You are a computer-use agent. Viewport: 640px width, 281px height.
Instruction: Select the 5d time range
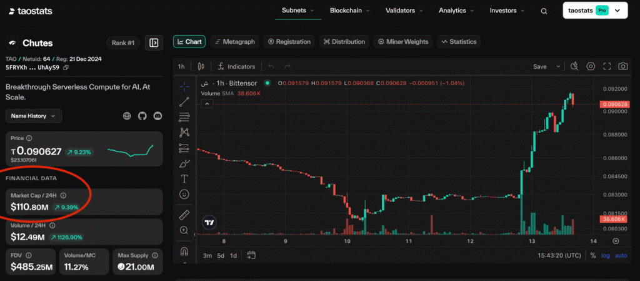pyautogui.click(x=220, y=255)
